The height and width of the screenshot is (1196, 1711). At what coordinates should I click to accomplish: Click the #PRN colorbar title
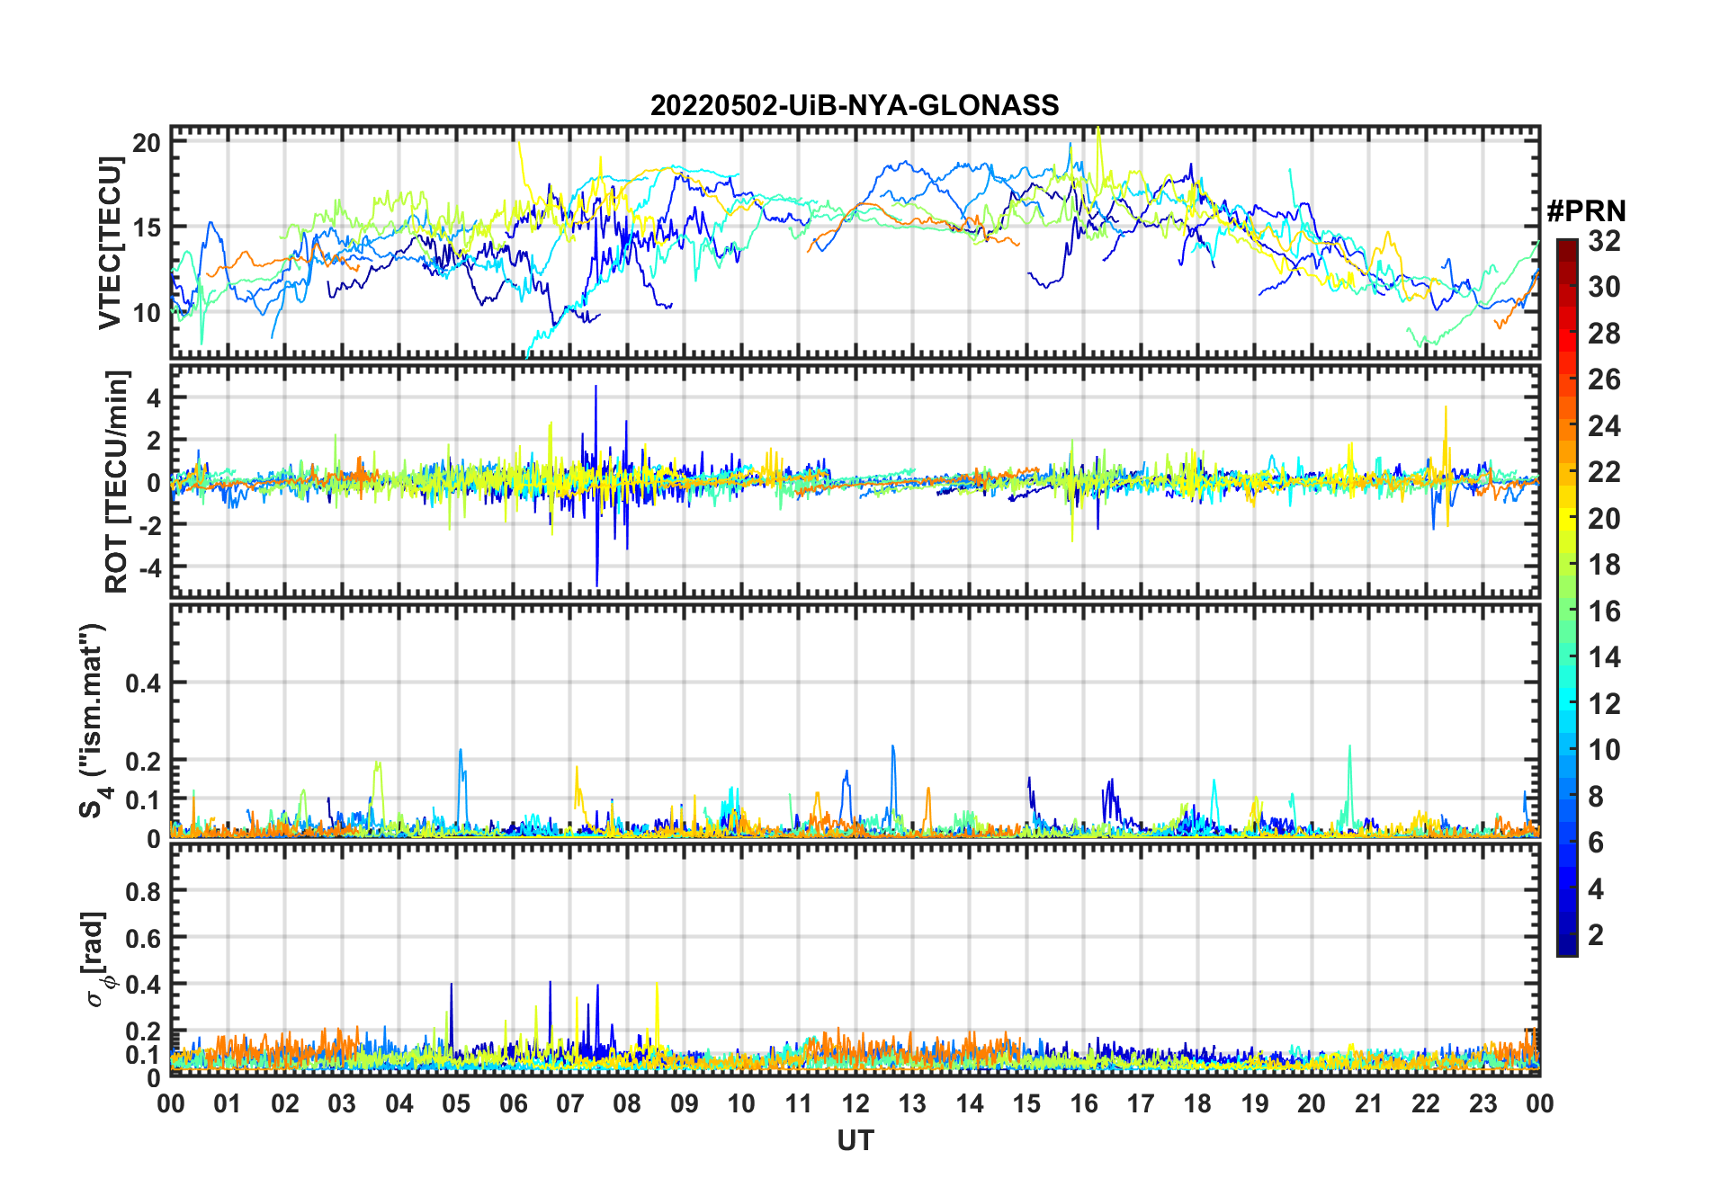point(1586,211)
